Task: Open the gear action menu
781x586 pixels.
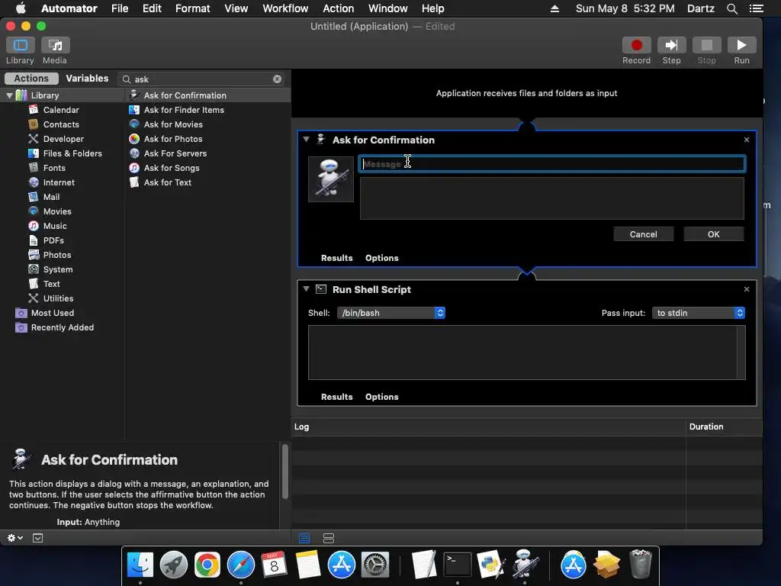Action: (x=14, y=538)
